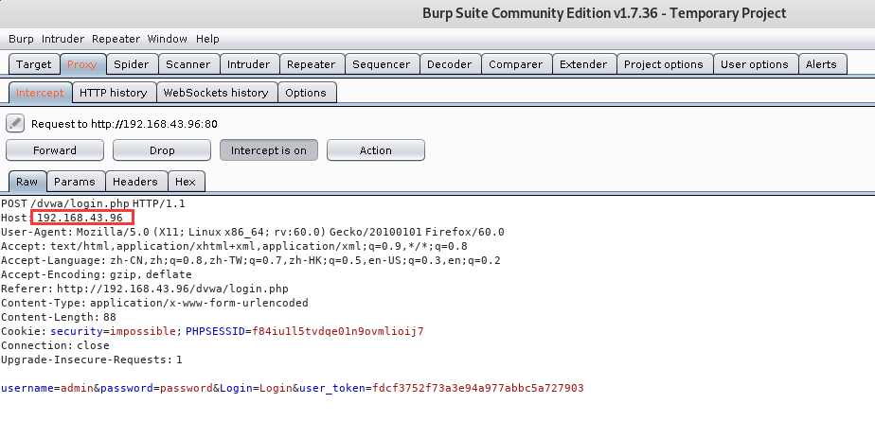
Task: Select the Intercept sub-tab
Action: (x=40, y=93)
